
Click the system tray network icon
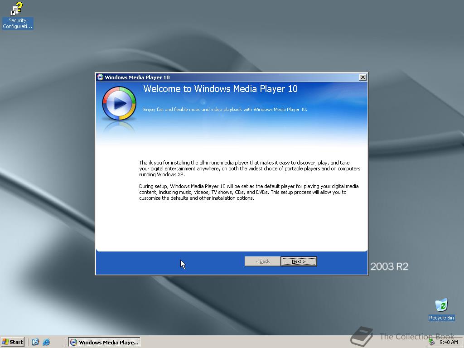click(x=432, y=342)
